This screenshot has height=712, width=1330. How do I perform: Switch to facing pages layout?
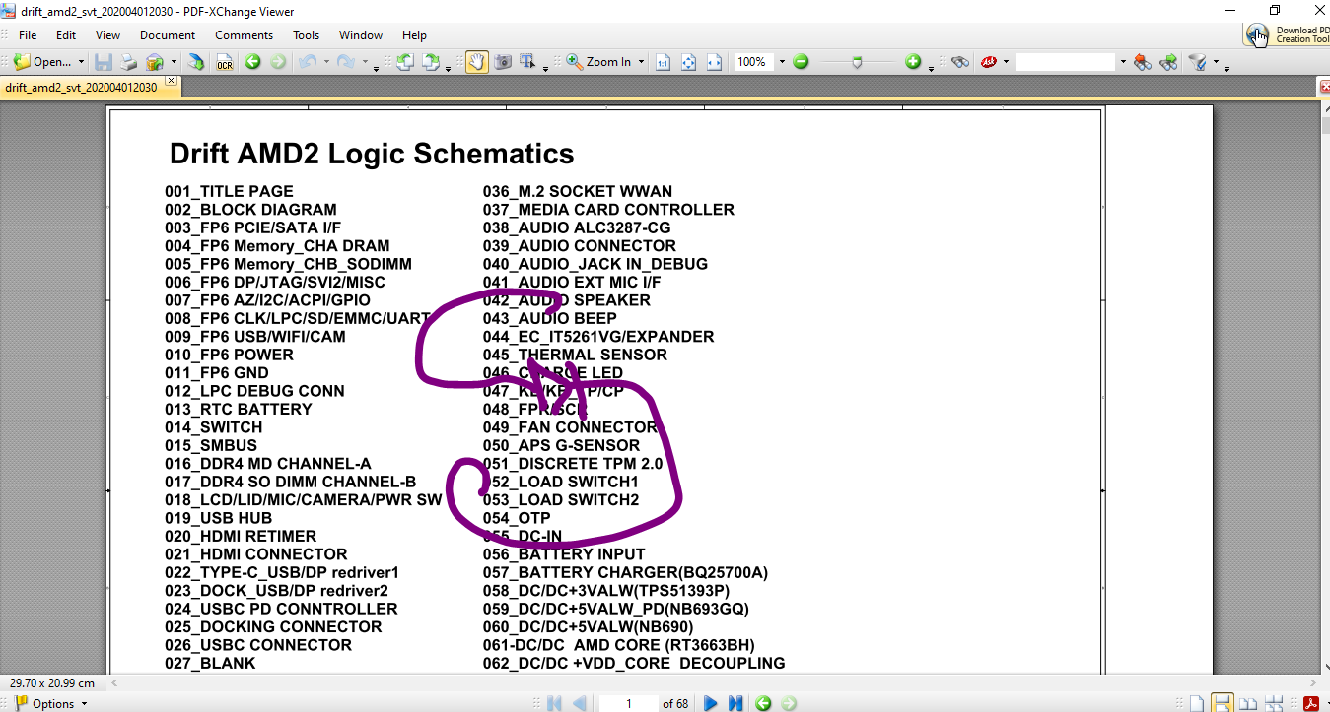click(1248, 703)
